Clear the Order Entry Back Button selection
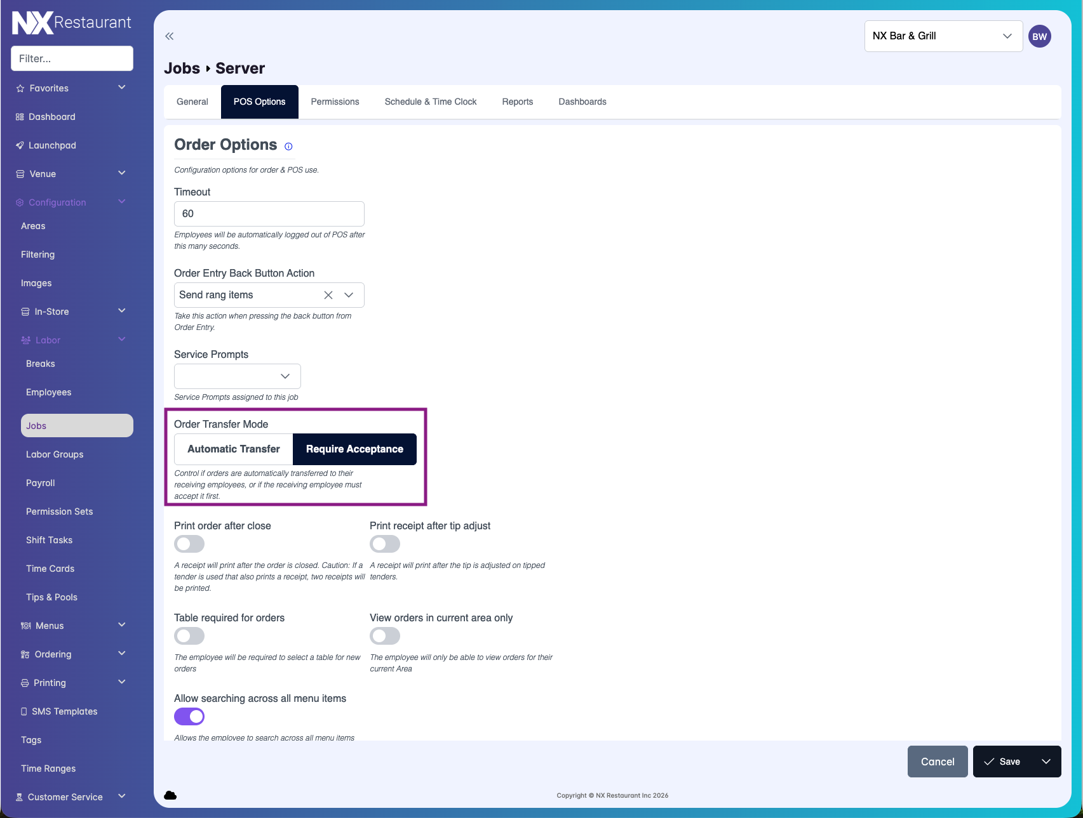The width and height of the screenshot is (1083, 818). click(328, 295)
